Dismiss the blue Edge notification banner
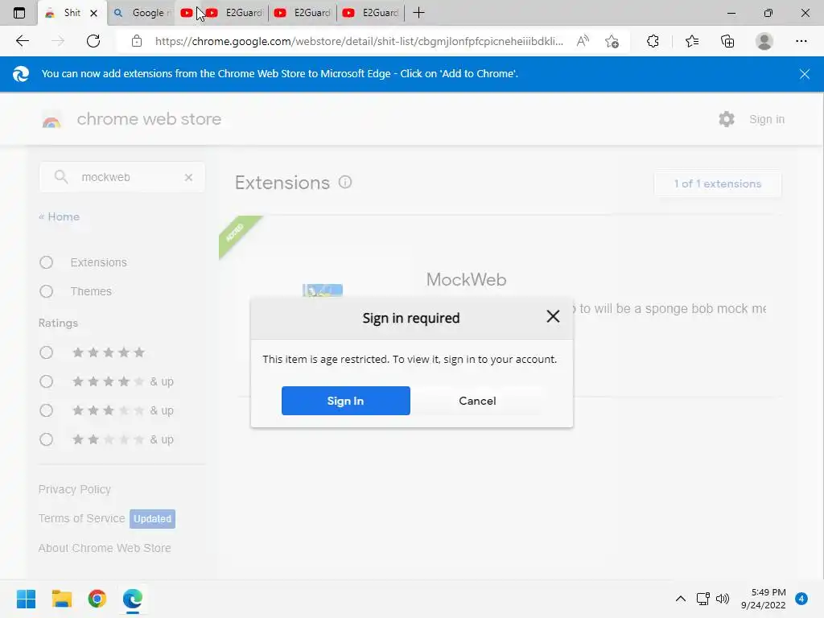Screen dimensions: 824x618 coord(804,74)
